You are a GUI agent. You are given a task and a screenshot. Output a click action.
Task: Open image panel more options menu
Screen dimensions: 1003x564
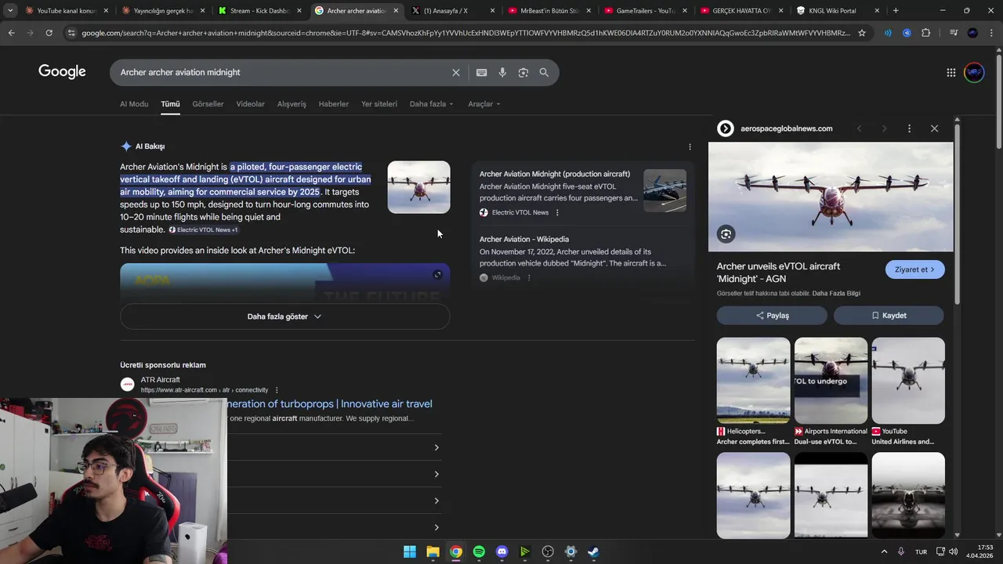(909, 128)
